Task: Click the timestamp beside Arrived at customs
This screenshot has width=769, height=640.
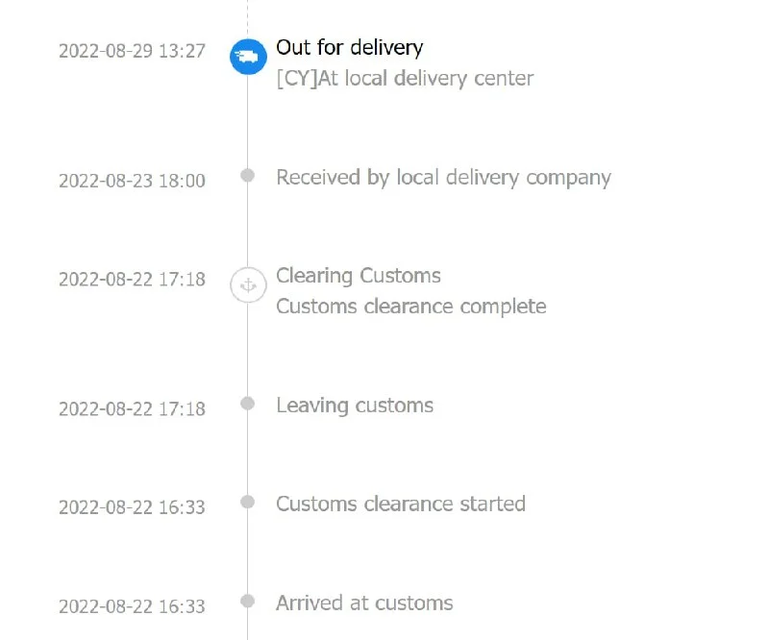Action: pos(132,606)
